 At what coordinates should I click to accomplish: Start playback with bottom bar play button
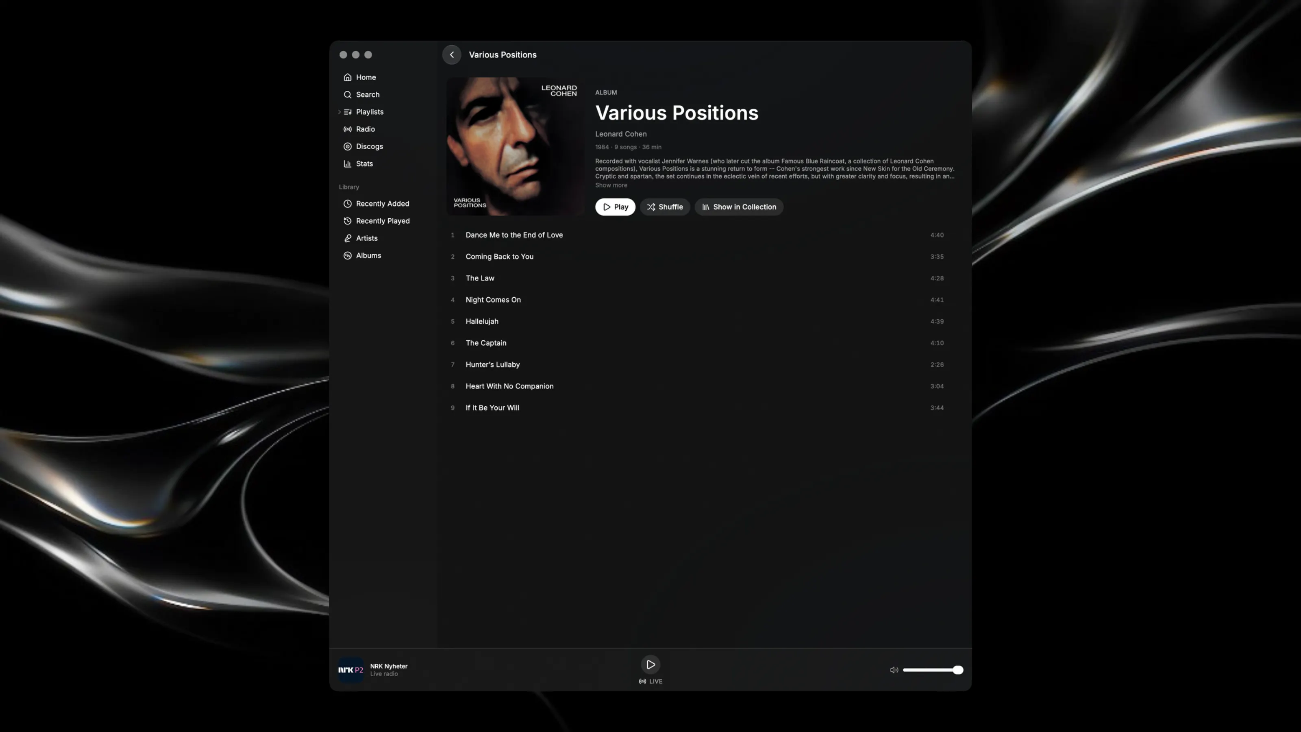[x=650, y=665]
